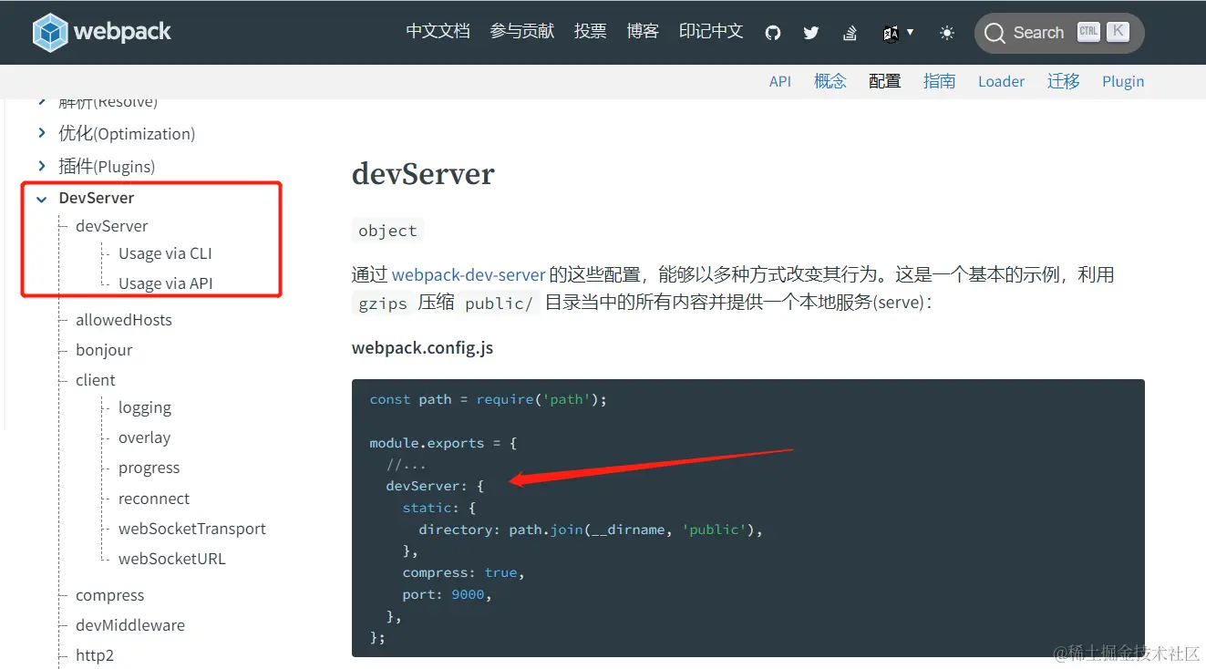Jump to allowedHosts in sidebar

click(124, 320)
